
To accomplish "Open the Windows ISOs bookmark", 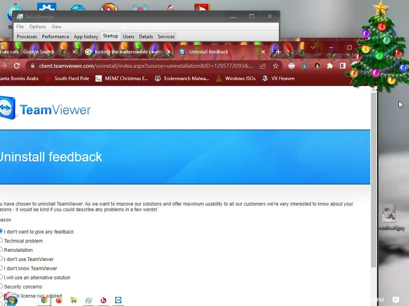I will pos(236,78).
